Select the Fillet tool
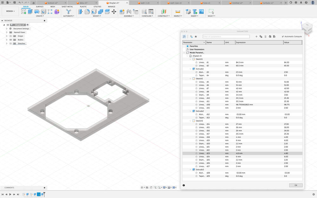The height and width of the screenshot is (198, 317). 87,11
